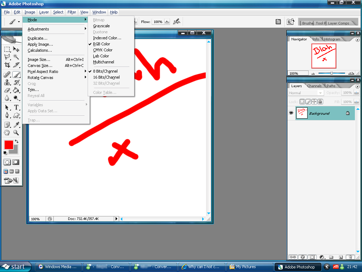Screen dimensions: 362x272
Task: Toggle lock all
Action: (320, 102)
